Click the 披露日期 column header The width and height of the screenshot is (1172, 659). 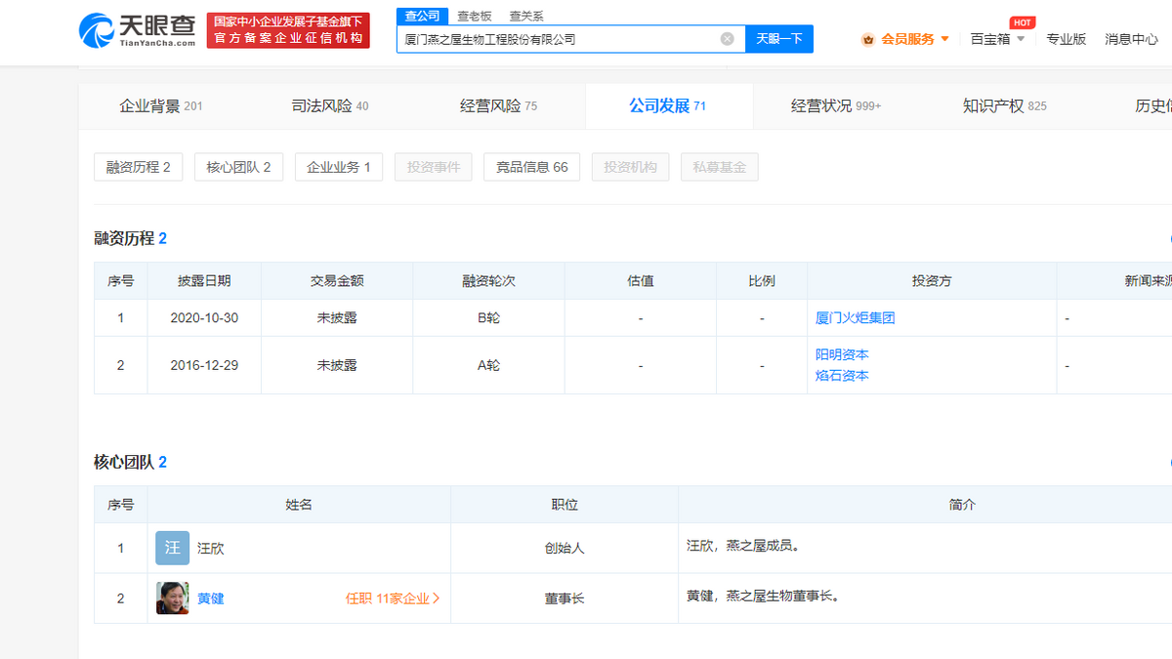tap(204, 281)
